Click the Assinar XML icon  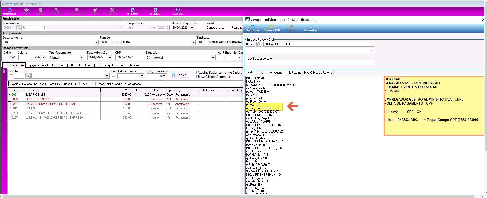coord(272,28)
